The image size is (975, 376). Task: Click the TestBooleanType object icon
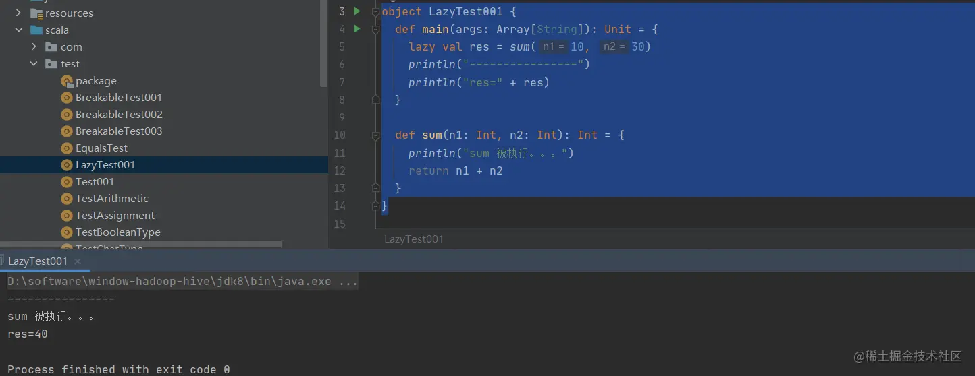pyautogui.click(x=66, y=232)
